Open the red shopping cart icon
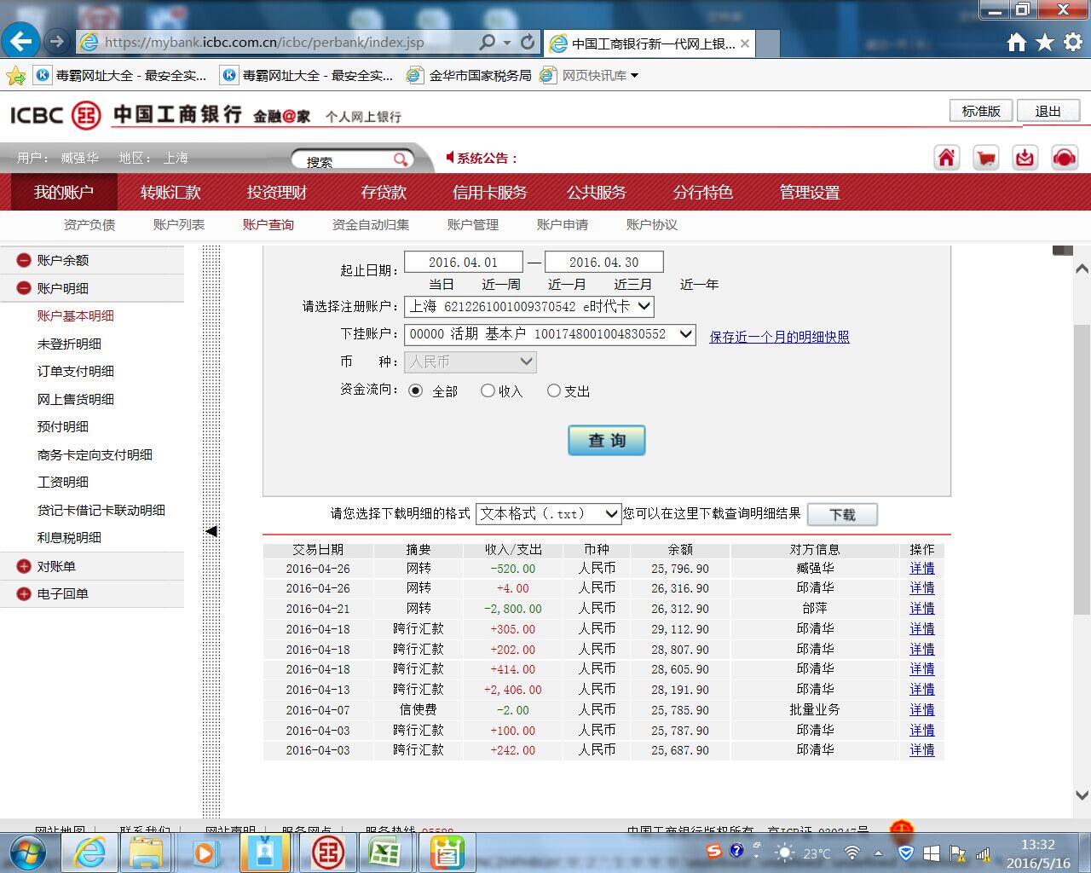Image resolution: width=1091 pixels, height=873 pixels. point(986,158)
